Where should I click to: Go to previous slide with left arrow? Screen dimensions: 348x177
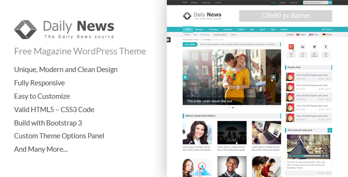185,77
